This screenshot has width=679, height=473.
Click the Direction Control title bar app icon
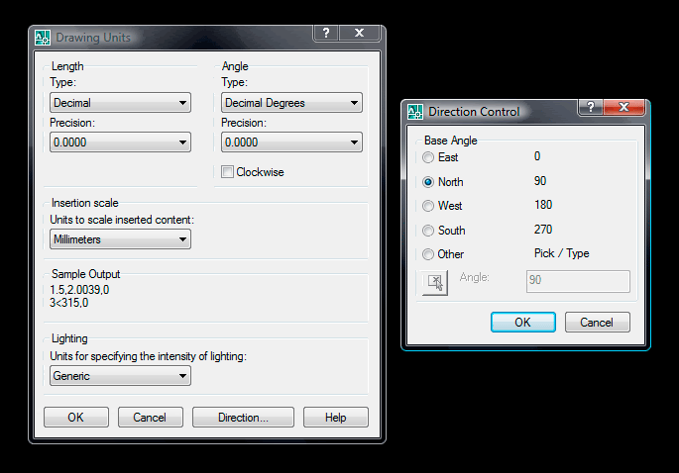point(415,112)
